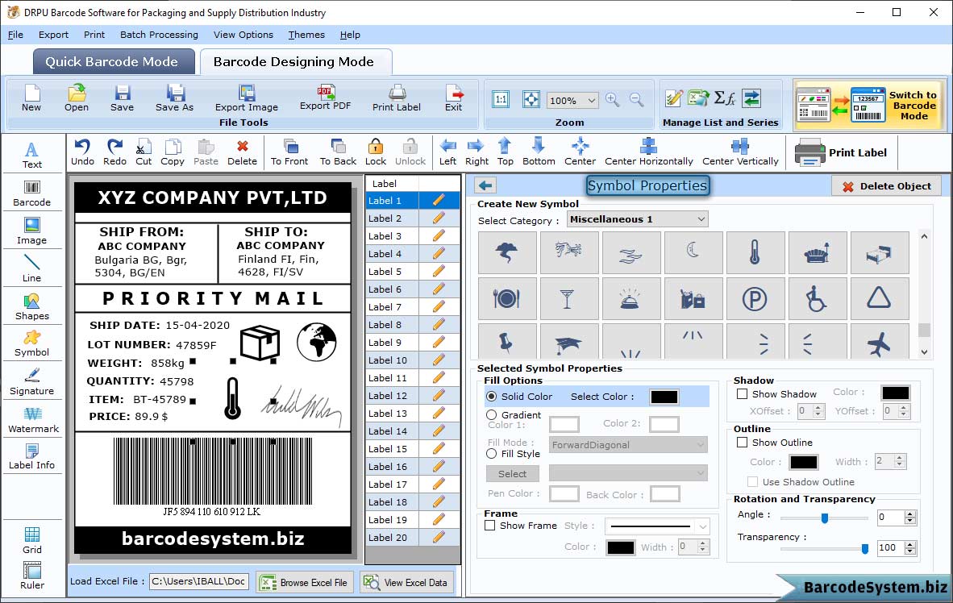Center object Horizontally
The image size is (953, 603).
[648, 152]
